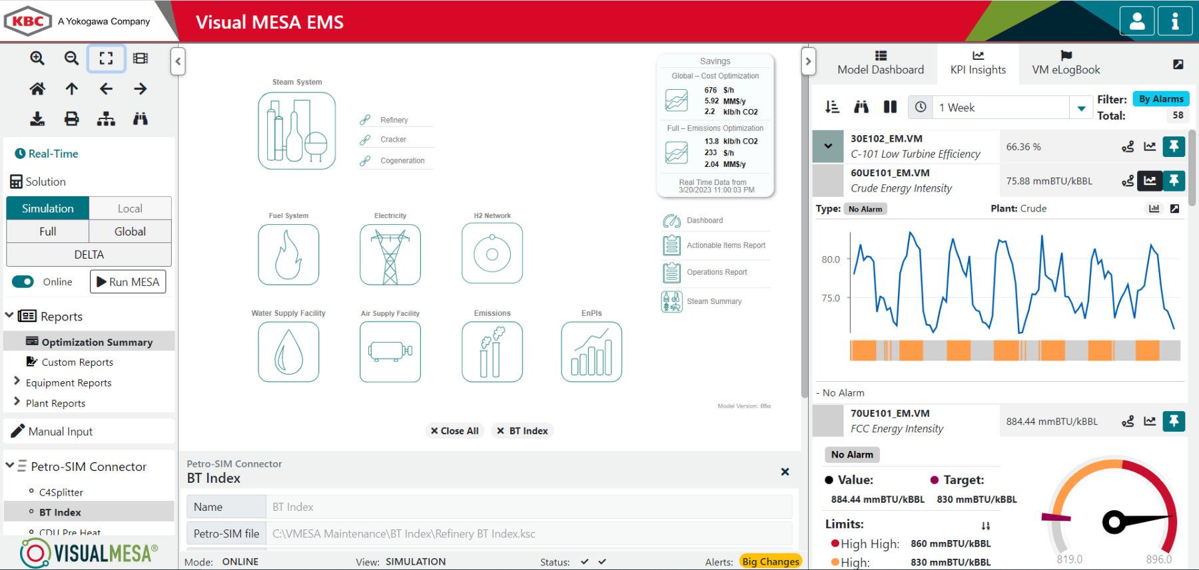1199x570 pixels.
Task: Open the Electricity tower icon
Action: click(x=390, y=255)
